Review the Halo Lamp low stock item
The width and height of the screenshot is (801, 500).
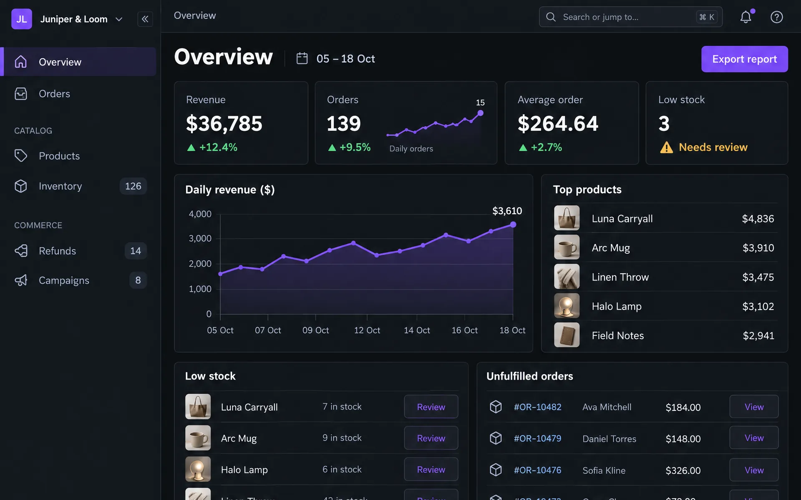pos(431,470)
